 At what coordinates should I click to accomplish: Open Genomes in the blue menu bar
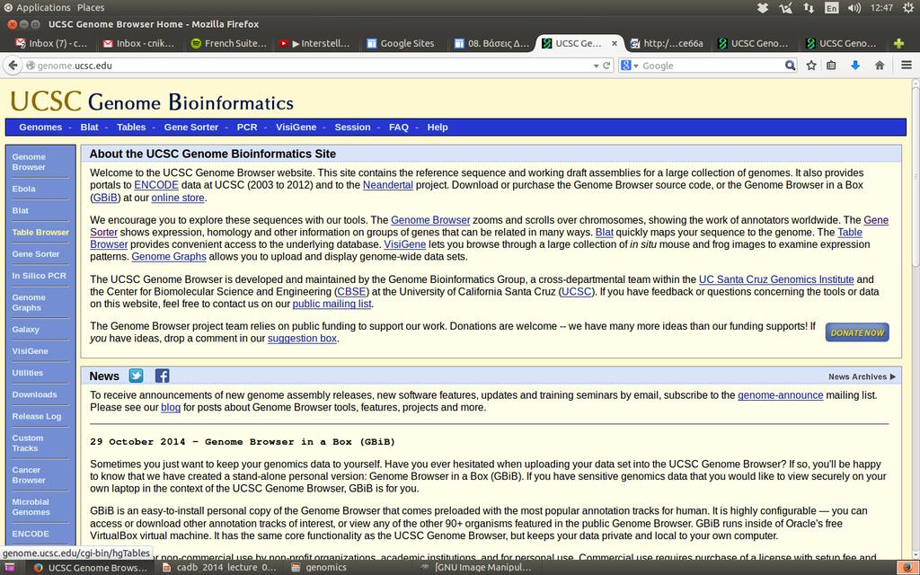[40, 127]
